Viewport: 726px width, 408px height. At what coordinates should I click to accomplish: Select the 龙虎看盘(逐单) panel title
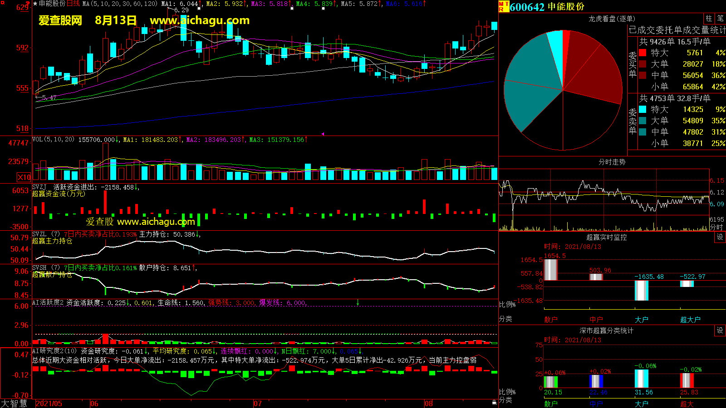click(x=612, y=19)
